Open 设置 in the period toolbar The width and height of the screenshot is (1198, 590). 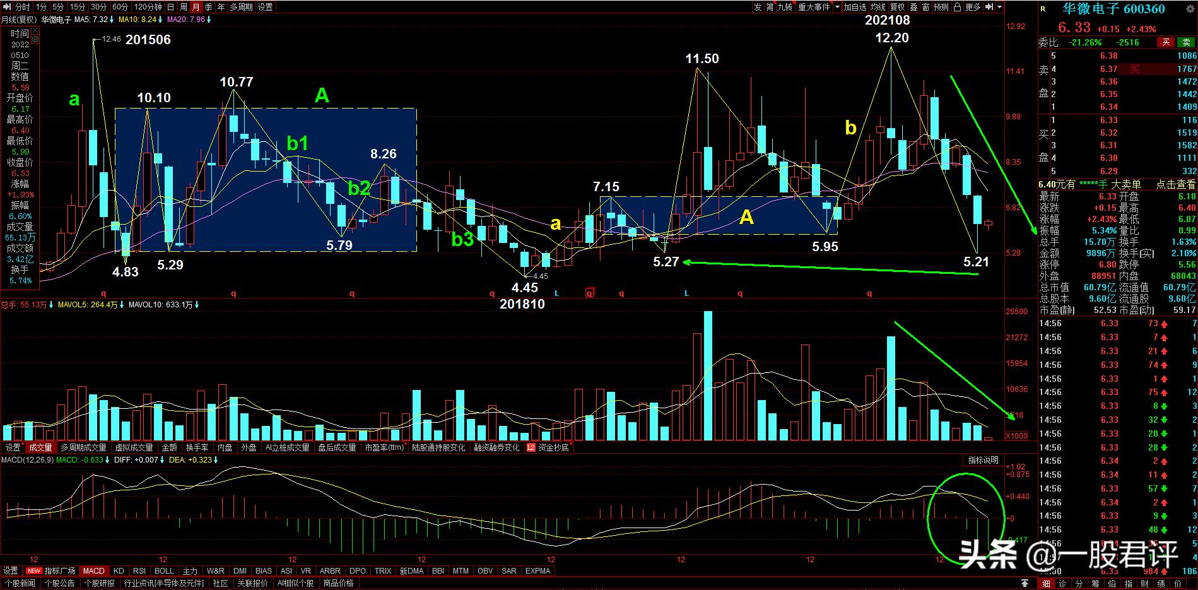tap(266, 7)
